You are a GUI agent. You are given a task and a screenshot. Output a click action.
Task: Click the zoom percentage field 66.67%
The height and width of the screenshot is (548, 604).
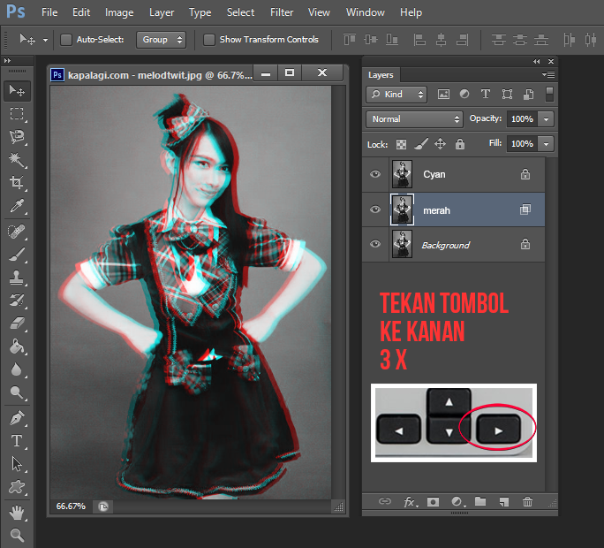[71, 506]
